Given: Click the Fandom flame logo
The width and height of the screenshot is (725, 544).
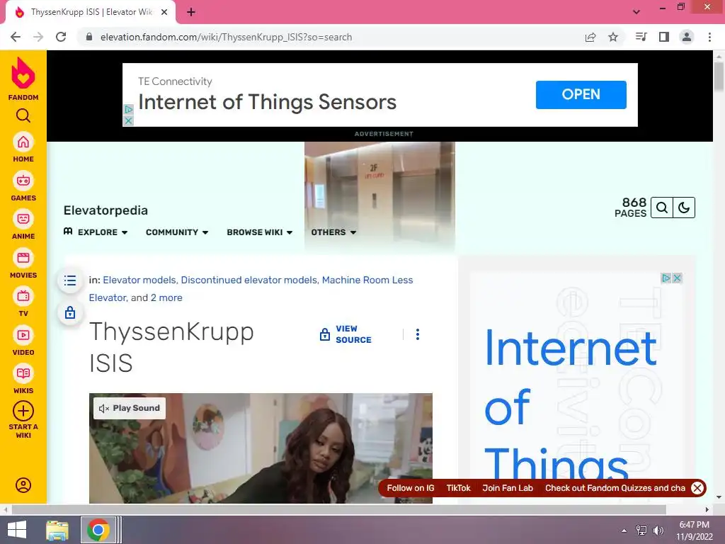Looking at the screenshot, I should point(23,73).
